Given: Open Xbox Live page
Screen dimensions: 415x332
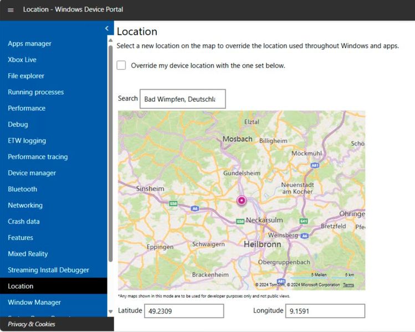Looking at the screenshot, I should [x=22, y=60].
